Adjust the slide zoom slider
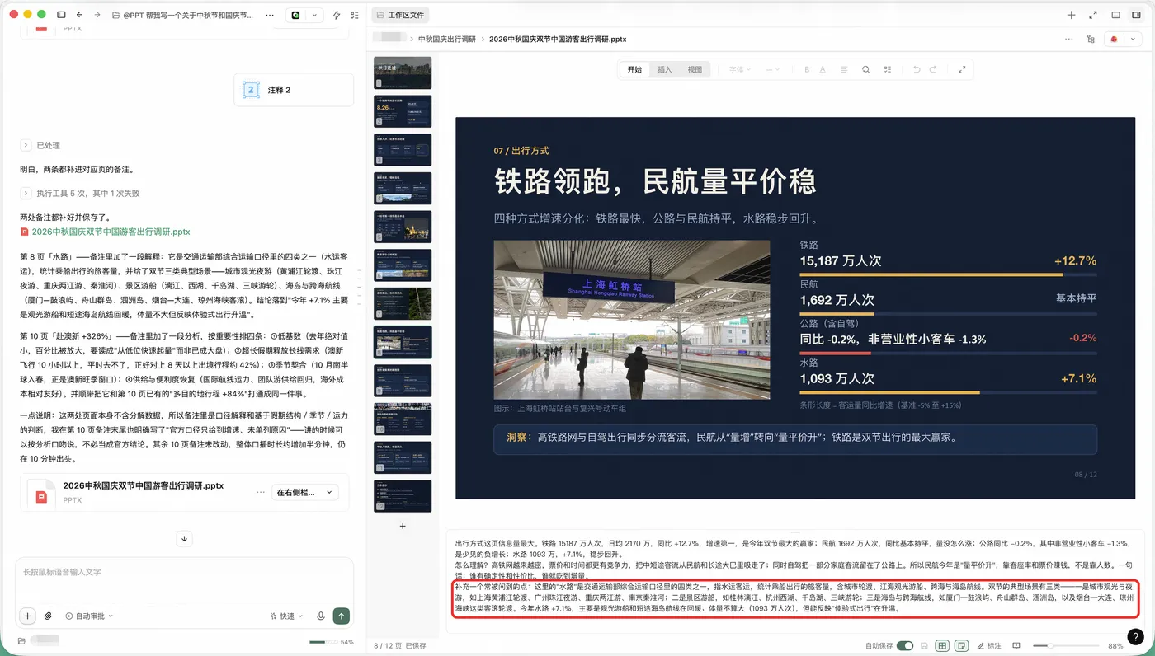Screen dimensions: 1155x656 click(x=1066, y=645)
